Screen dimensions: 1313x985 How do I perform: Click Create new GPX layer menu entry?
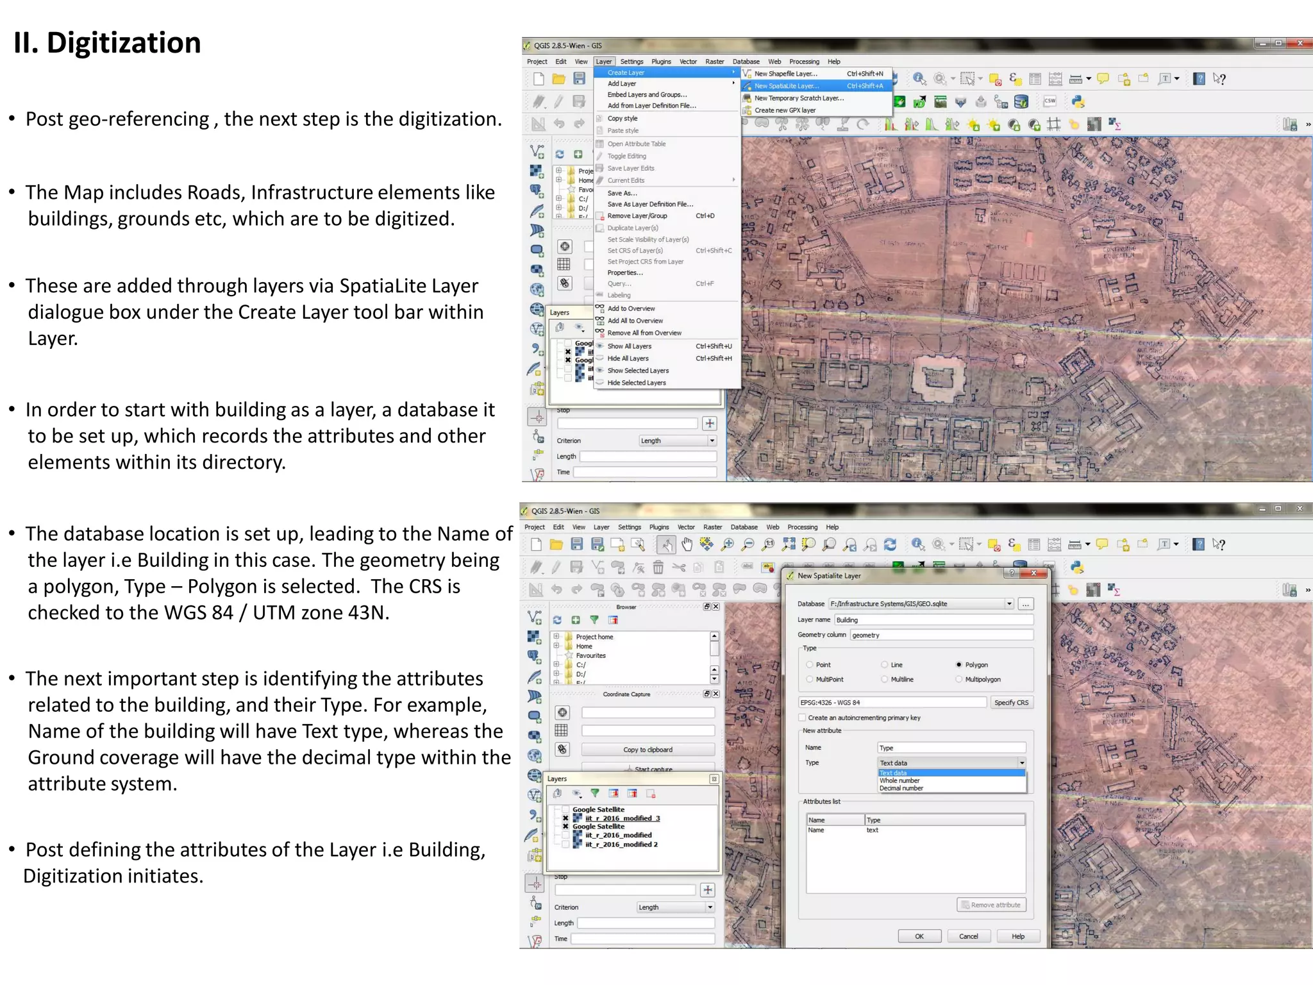coord(817,110)
